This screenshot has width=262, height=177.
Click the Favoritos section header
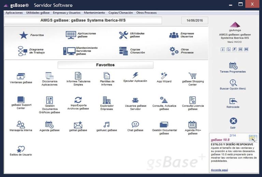pyautogui.click(x=105, y=65)
